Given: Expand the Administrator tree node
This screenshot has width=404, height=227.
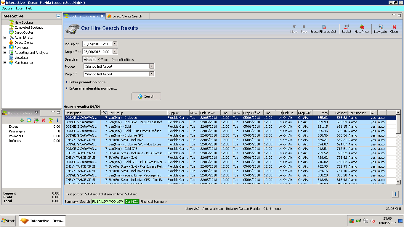Looking at the screenshot, I should tap(5, 38).
